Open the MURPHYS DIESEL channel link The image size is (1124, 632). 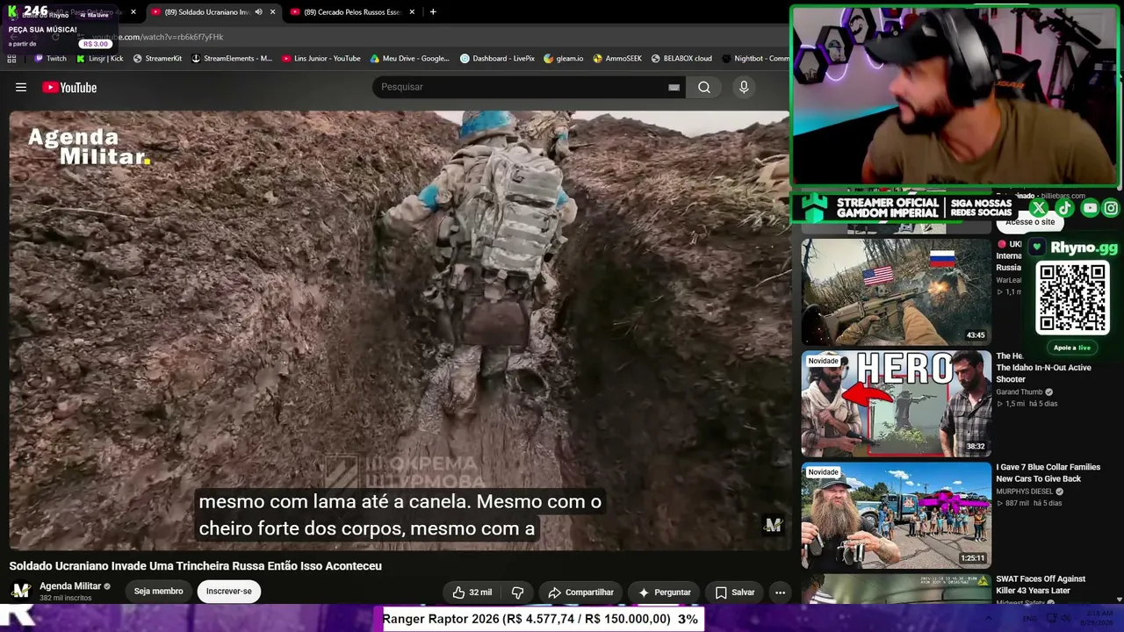[x=1025, y=492]
